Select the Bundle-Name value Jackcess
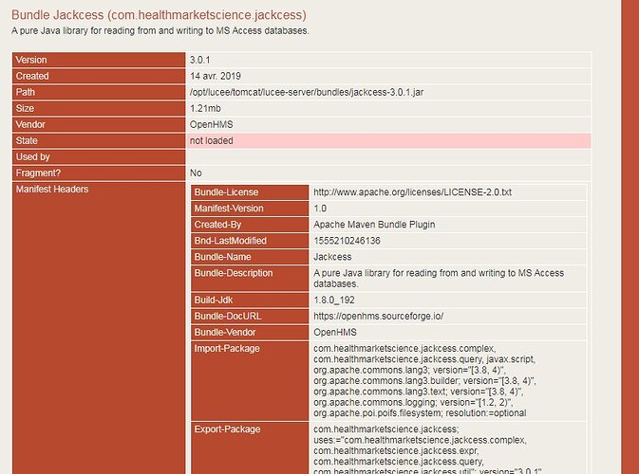This screenshot has width=639, height=474. click(x=332, y=257)
